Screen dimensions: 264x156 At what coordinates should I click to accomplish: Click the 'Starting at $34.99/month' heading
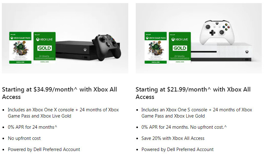[59, 93]
